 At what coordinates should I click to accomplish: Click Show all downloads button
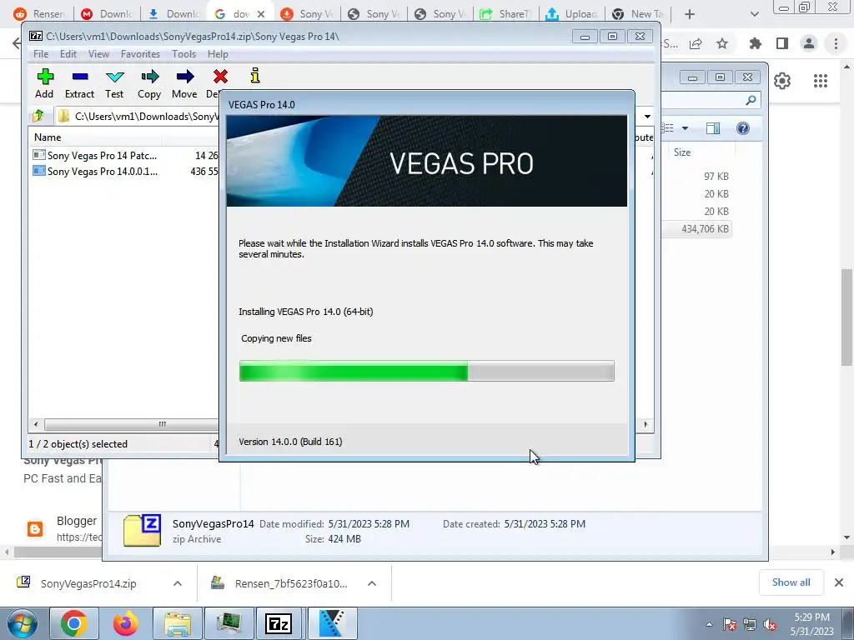click(x=791, y=582)
